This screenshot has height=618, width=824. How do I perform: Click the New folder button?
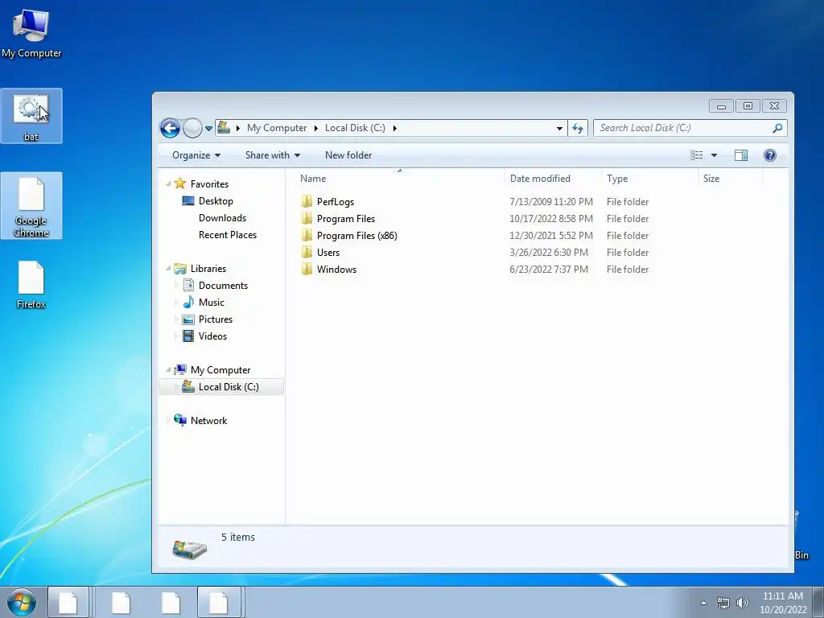348,155
